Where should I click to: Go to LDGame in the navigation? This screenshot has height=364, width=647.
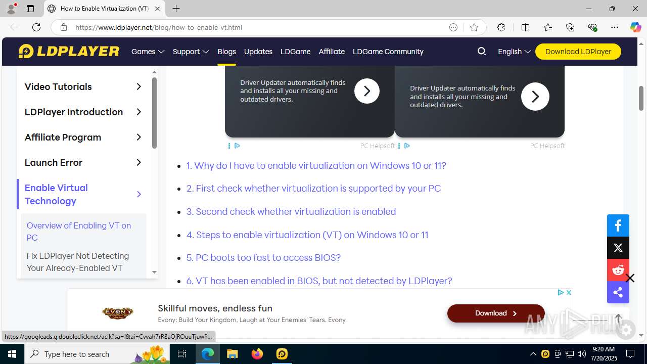tap(296, 52)
